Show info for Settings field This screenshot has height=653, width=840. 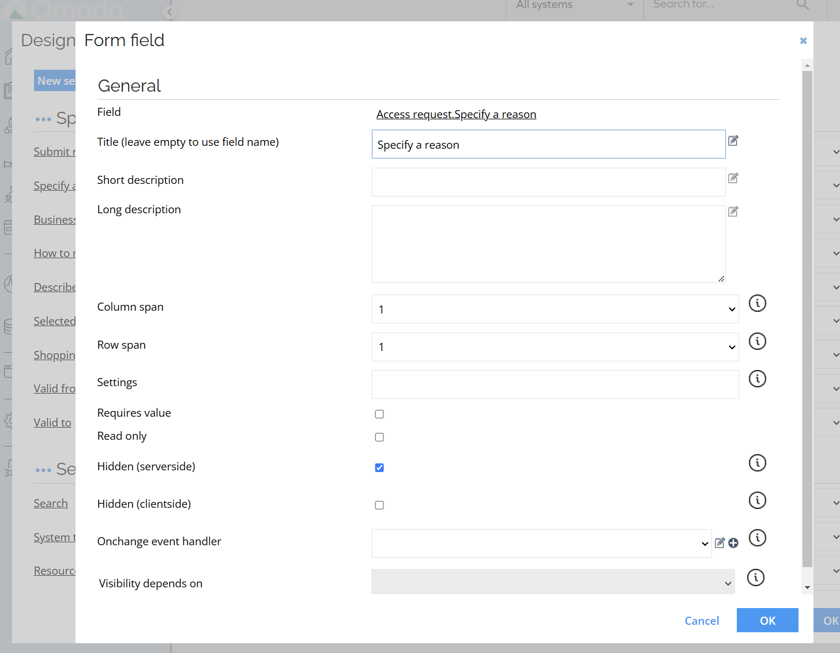tap(758, 379)
